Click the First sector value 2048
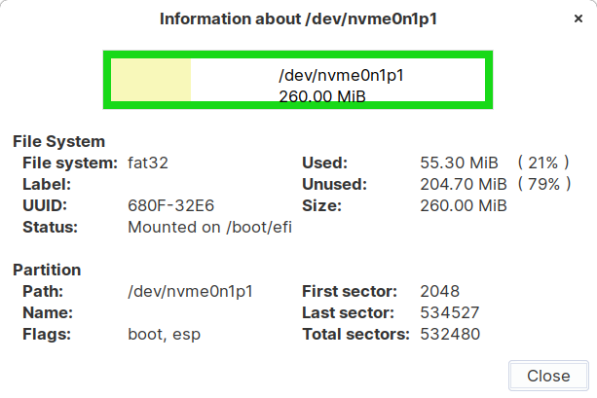The image size is (597, 398). point(439,291)
